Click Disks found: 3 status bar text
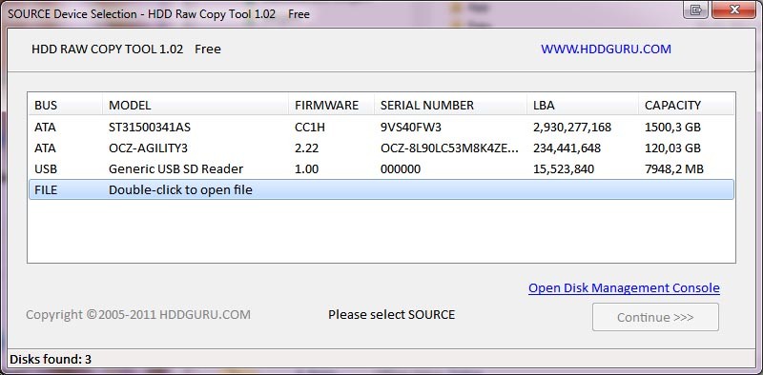 [51, 360]
